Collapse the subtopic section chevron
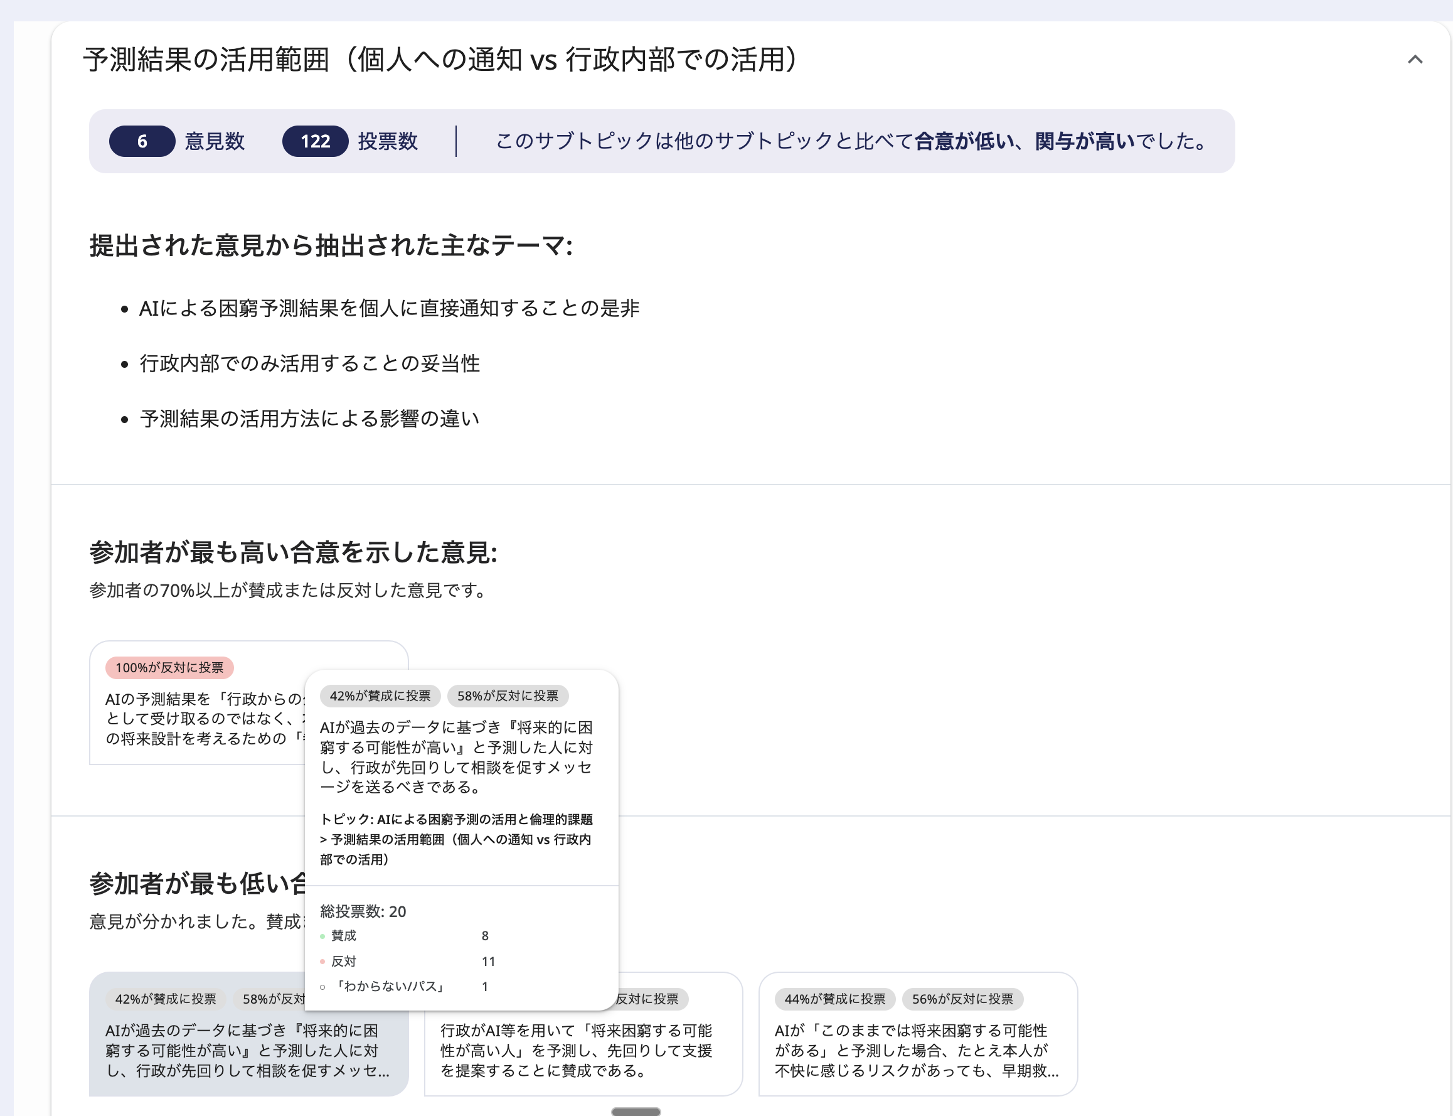 (1415, 60)
